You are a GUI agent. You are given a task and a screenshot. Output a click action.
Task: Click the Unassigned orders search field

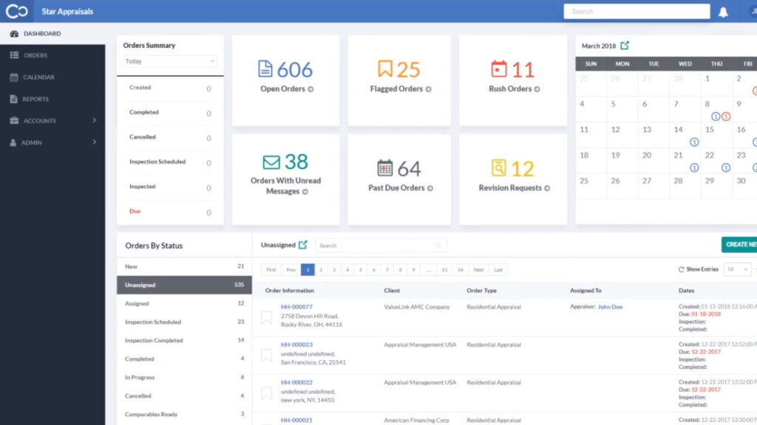(381, 246)
